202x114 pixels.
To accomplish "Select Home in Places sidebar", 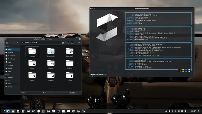I will (x=12, y=49).
